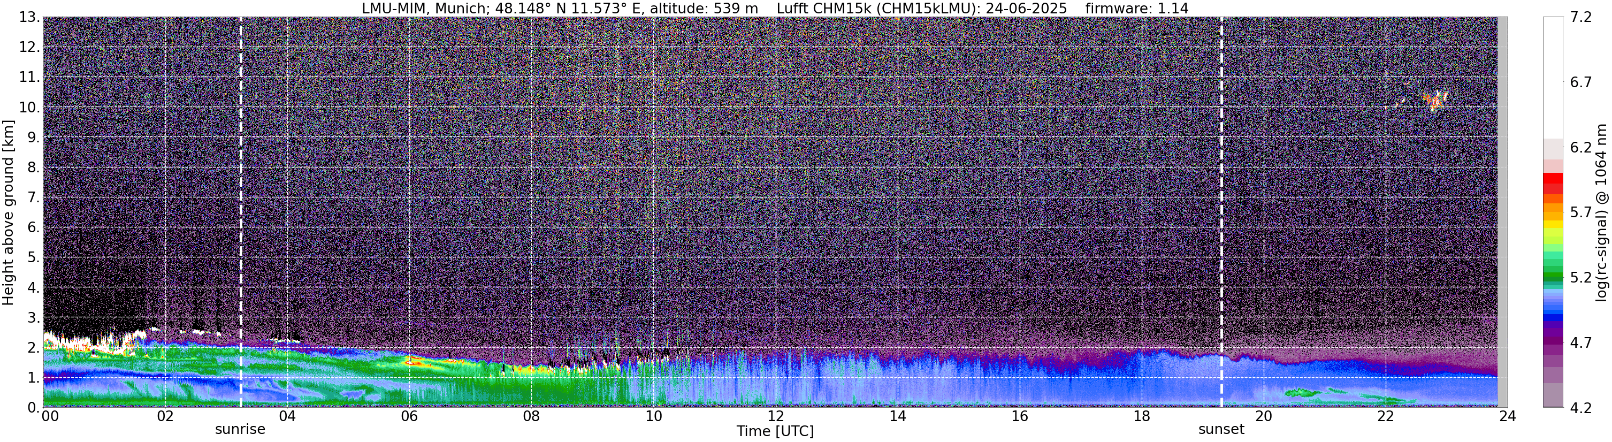
Task: Click the '3.' tick on the height axis
Action: (34, 317)
